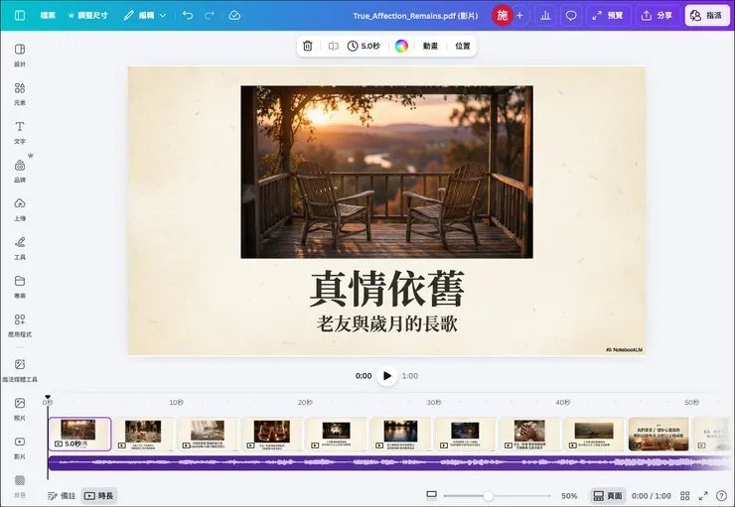The image size is (735, 507).
Task: Open the help question mark icon
Action: click(x=721, y=496)
